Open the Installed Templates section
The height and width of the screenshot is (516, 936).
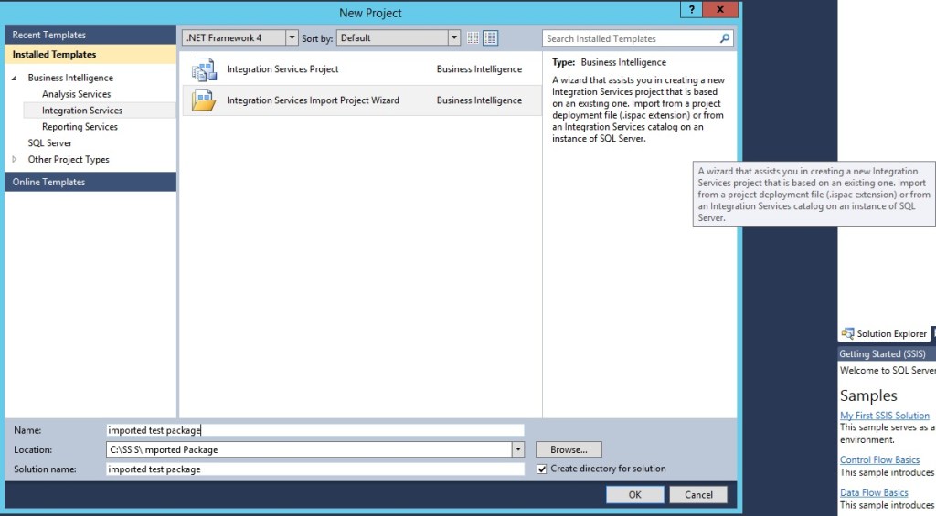click(90, 54)
